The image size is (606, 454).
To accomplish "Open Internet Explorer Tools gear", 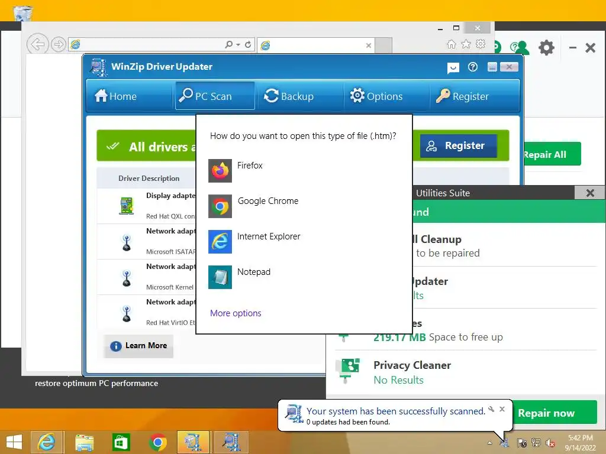I will 481,44.
